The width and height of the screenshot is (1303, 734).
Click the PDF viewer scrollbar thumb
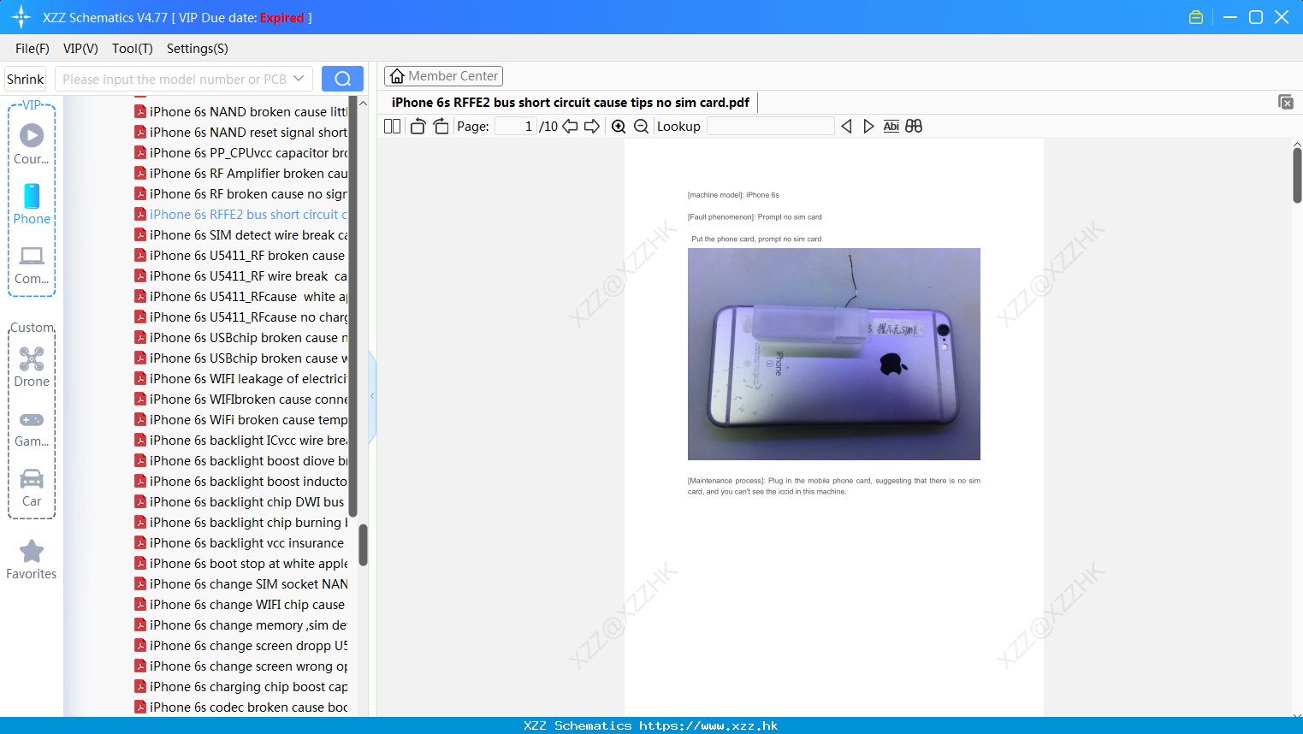pyautogui.click(x=1297, y=175)
